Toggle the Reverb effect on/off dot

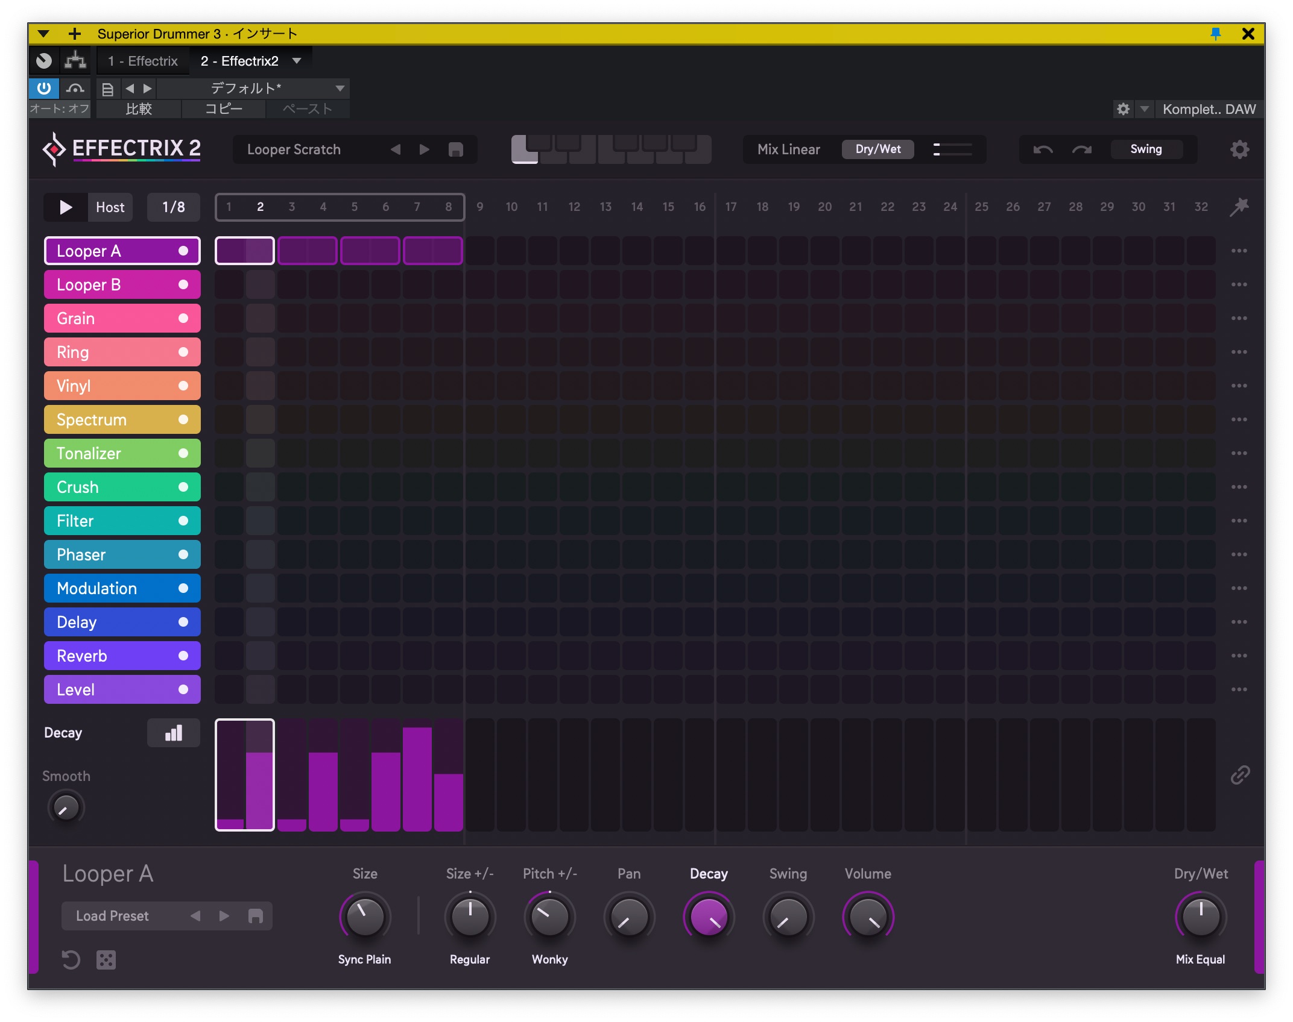click(183, 656)
